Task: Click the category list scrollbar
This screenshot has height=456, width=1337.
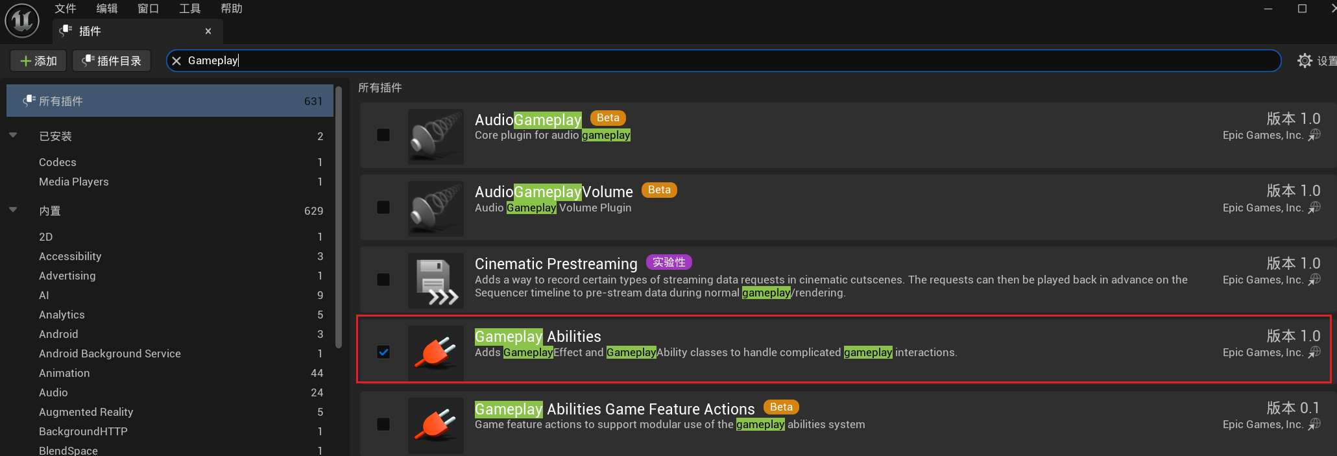Action: click(x=338, y=217)
